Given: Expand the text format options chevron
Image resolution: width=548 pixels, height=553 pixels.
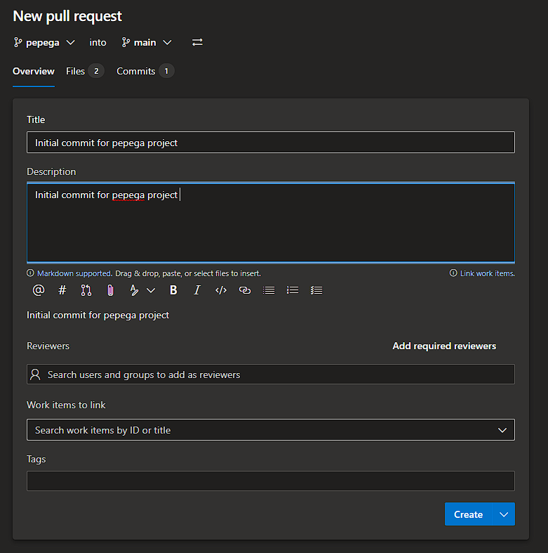Looking at the screenshot, I should [151, 291].
